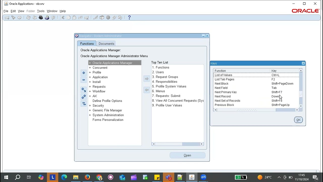This screenshot has width=323, height=182.
Task: Click the Keys list scroll down arrow
Action: point(301,106)
